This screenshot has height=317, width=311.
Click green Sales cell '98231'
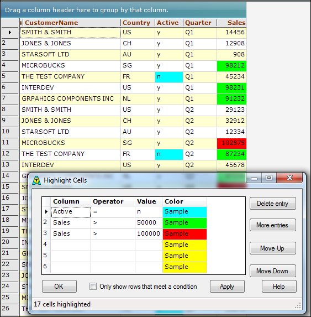click(x=231, y=88)
